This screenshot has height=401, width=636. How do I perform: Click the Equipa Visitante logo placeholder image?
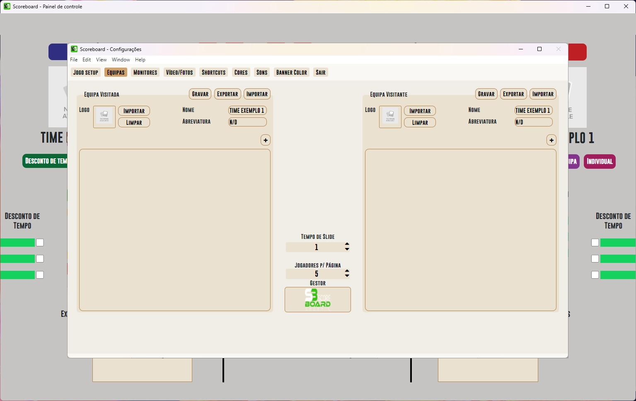click(x=390, y=117)
